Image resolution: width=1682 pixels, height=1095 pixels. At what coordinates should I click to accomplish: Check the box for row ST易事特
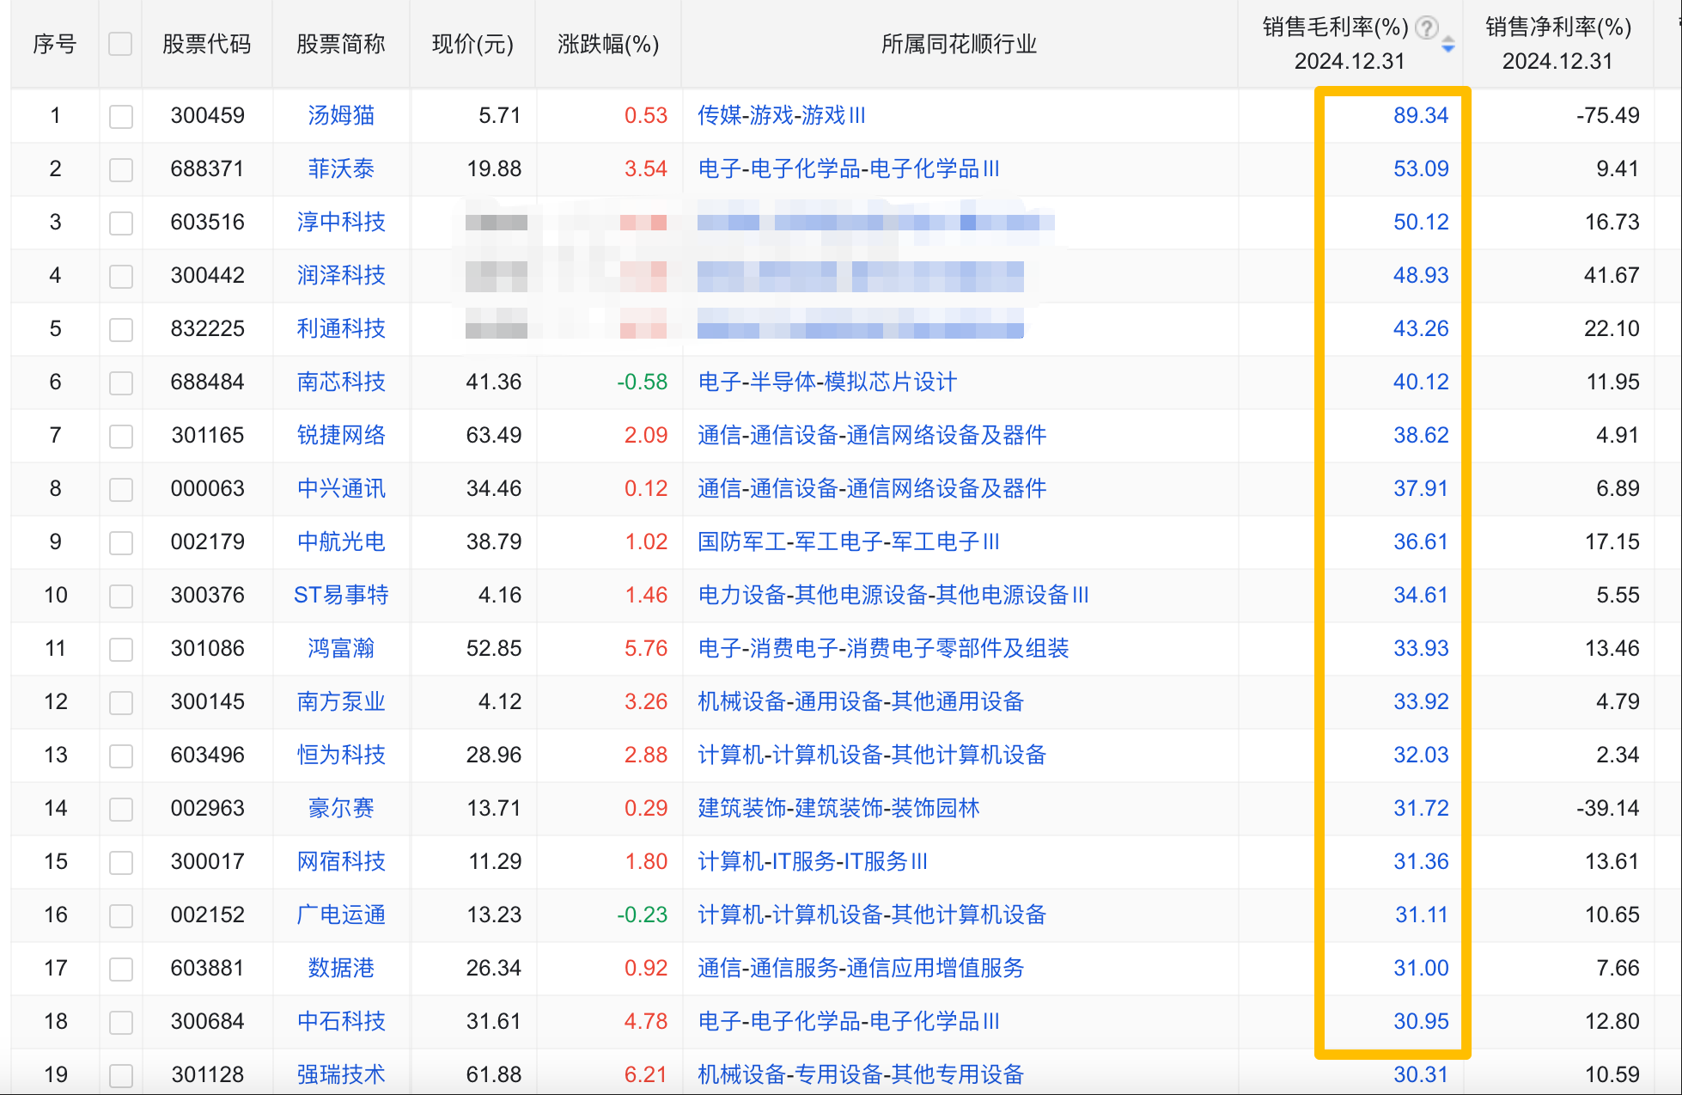click(x=121, y=596)
